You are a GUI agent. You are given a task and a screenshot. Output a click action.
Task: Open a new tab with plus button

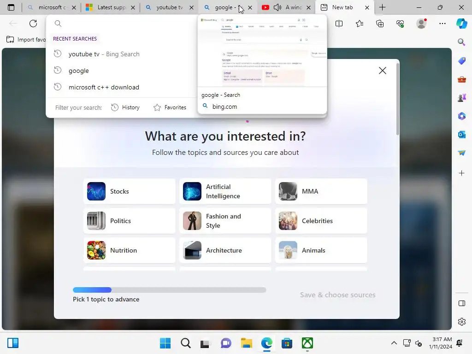382,7
